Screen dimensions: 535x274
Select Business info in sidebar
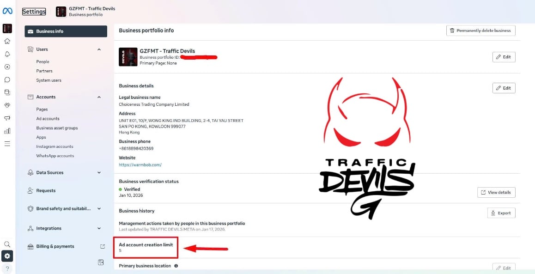coord(66,31)
